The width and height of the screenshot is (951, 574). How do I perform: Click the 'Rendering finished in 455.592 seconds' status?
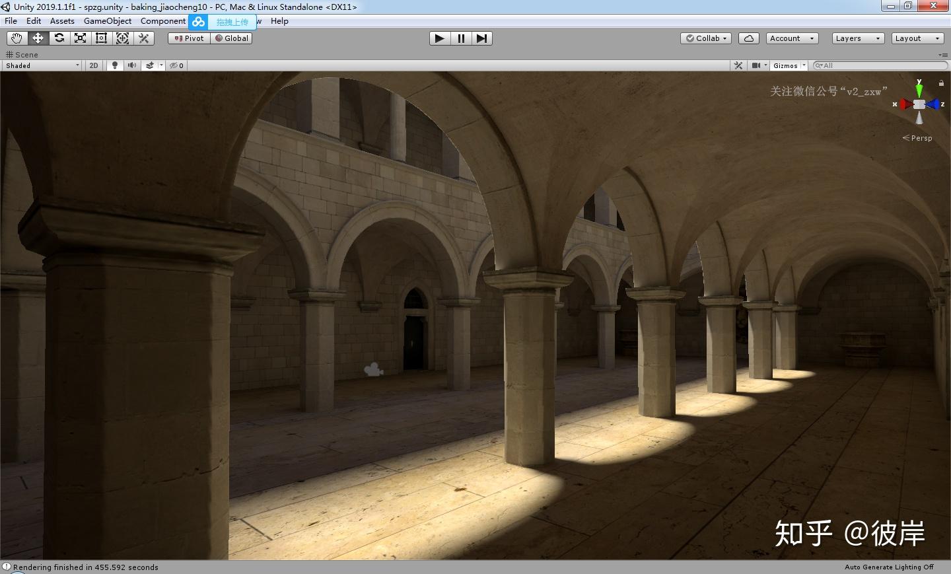(x=86, y=567)
